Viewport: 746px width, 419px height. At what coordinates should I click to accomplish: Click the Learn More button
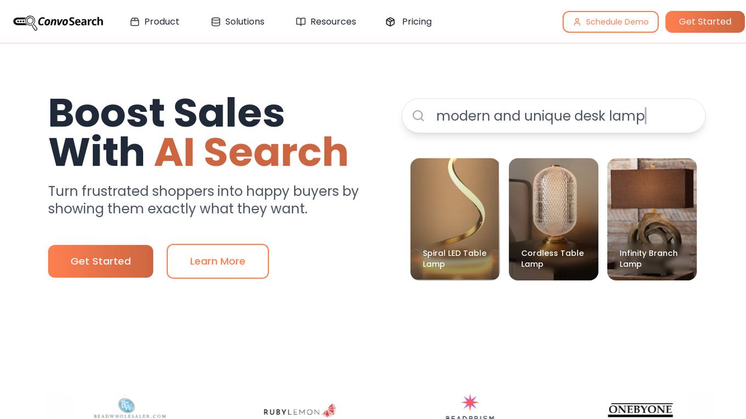pyautogui.click(x=218, y=261)
